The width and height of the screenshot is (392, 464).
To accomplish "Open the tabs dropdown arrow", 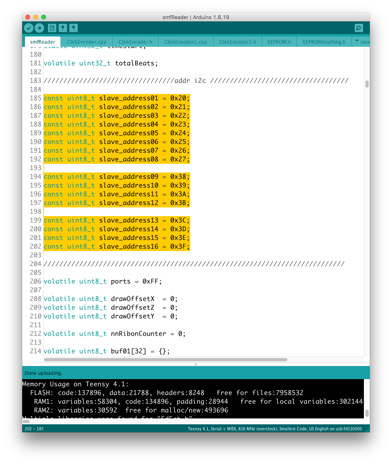I will click(x=356, y=41).
